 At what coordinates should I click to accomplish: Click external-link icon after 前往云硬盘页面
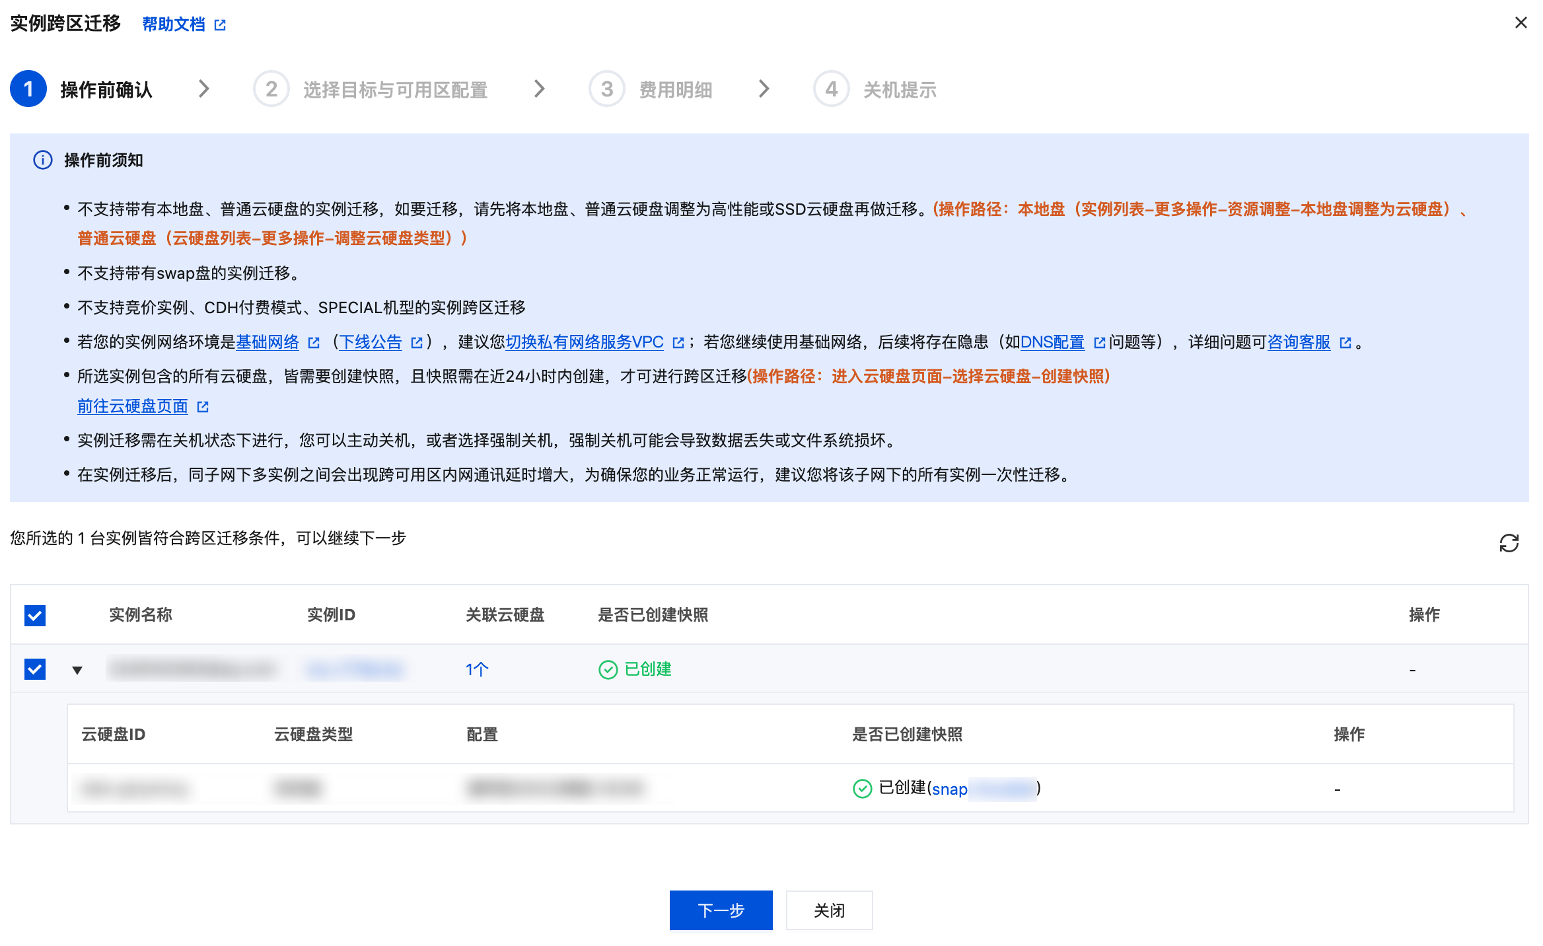[x=203, y=407]
